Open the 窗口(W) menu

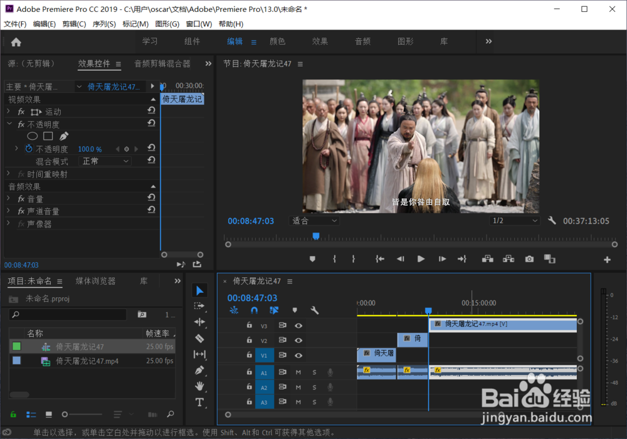tap(199, 24)
